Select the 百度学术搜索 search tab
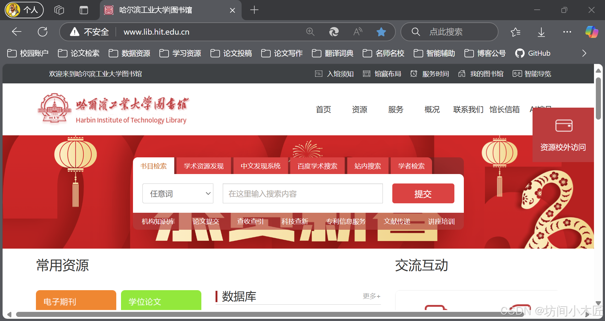This screenshot has width=605, height=321. [317, 166]
